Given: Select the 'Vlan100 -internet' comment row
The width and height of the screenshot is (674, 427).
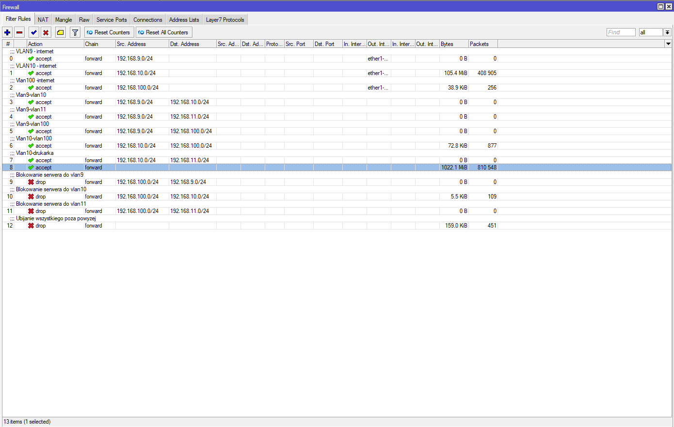Looking at the screenshot, I should 337,80.
